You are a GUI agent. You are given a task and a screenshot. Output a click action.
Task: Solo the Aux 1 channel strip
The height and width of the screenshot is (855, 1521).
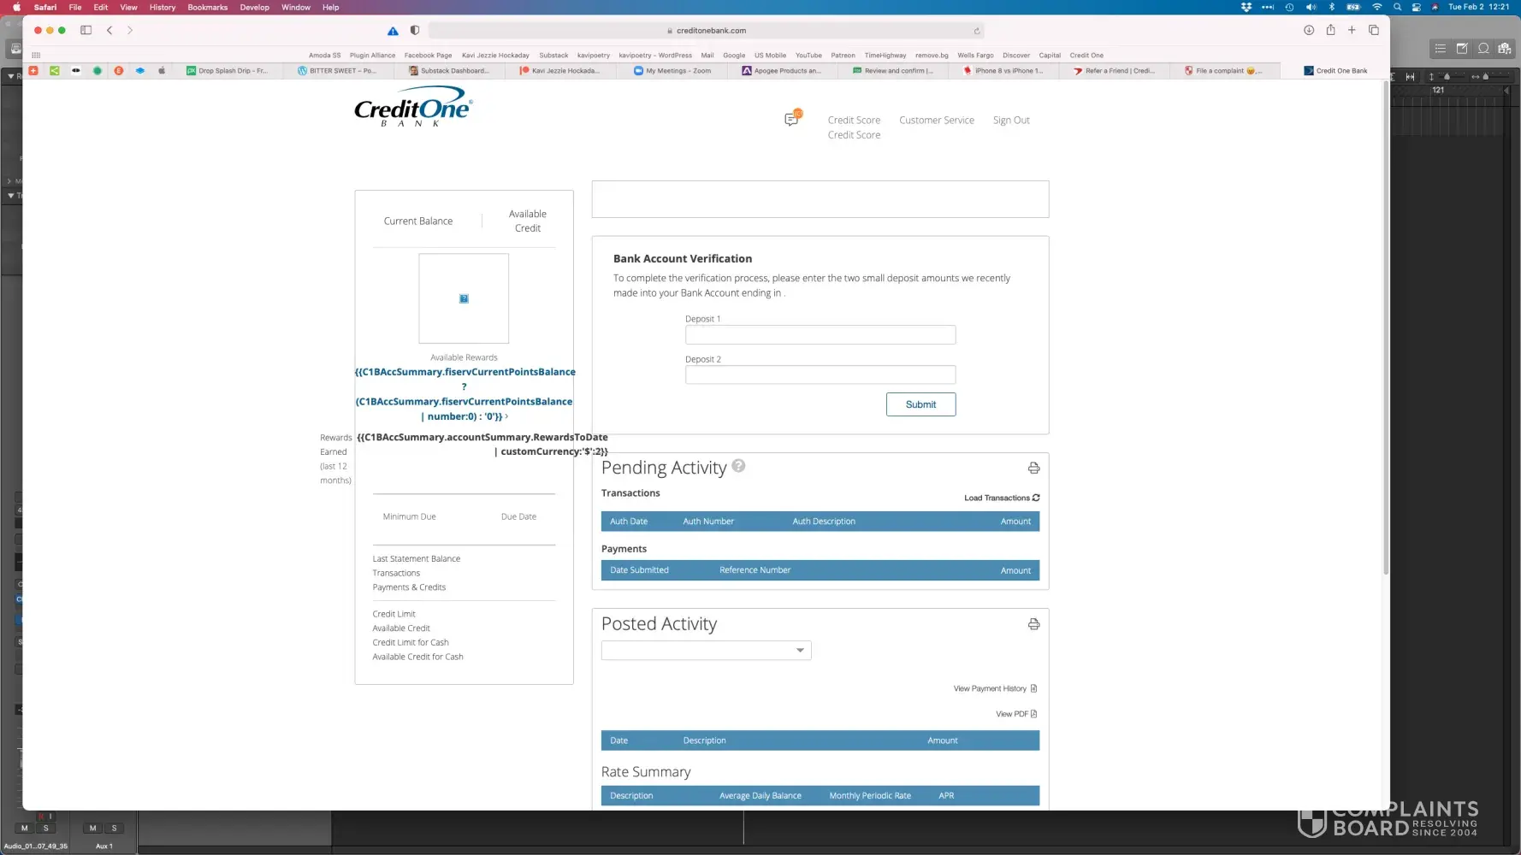[x=114, y=828]
